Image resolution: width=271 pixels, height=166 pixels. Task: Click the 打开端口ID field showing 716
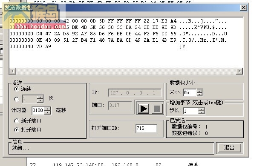146,129
